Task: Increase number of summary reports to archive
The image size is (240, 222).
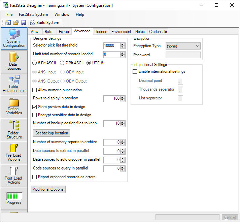Action: pos(123,141)
